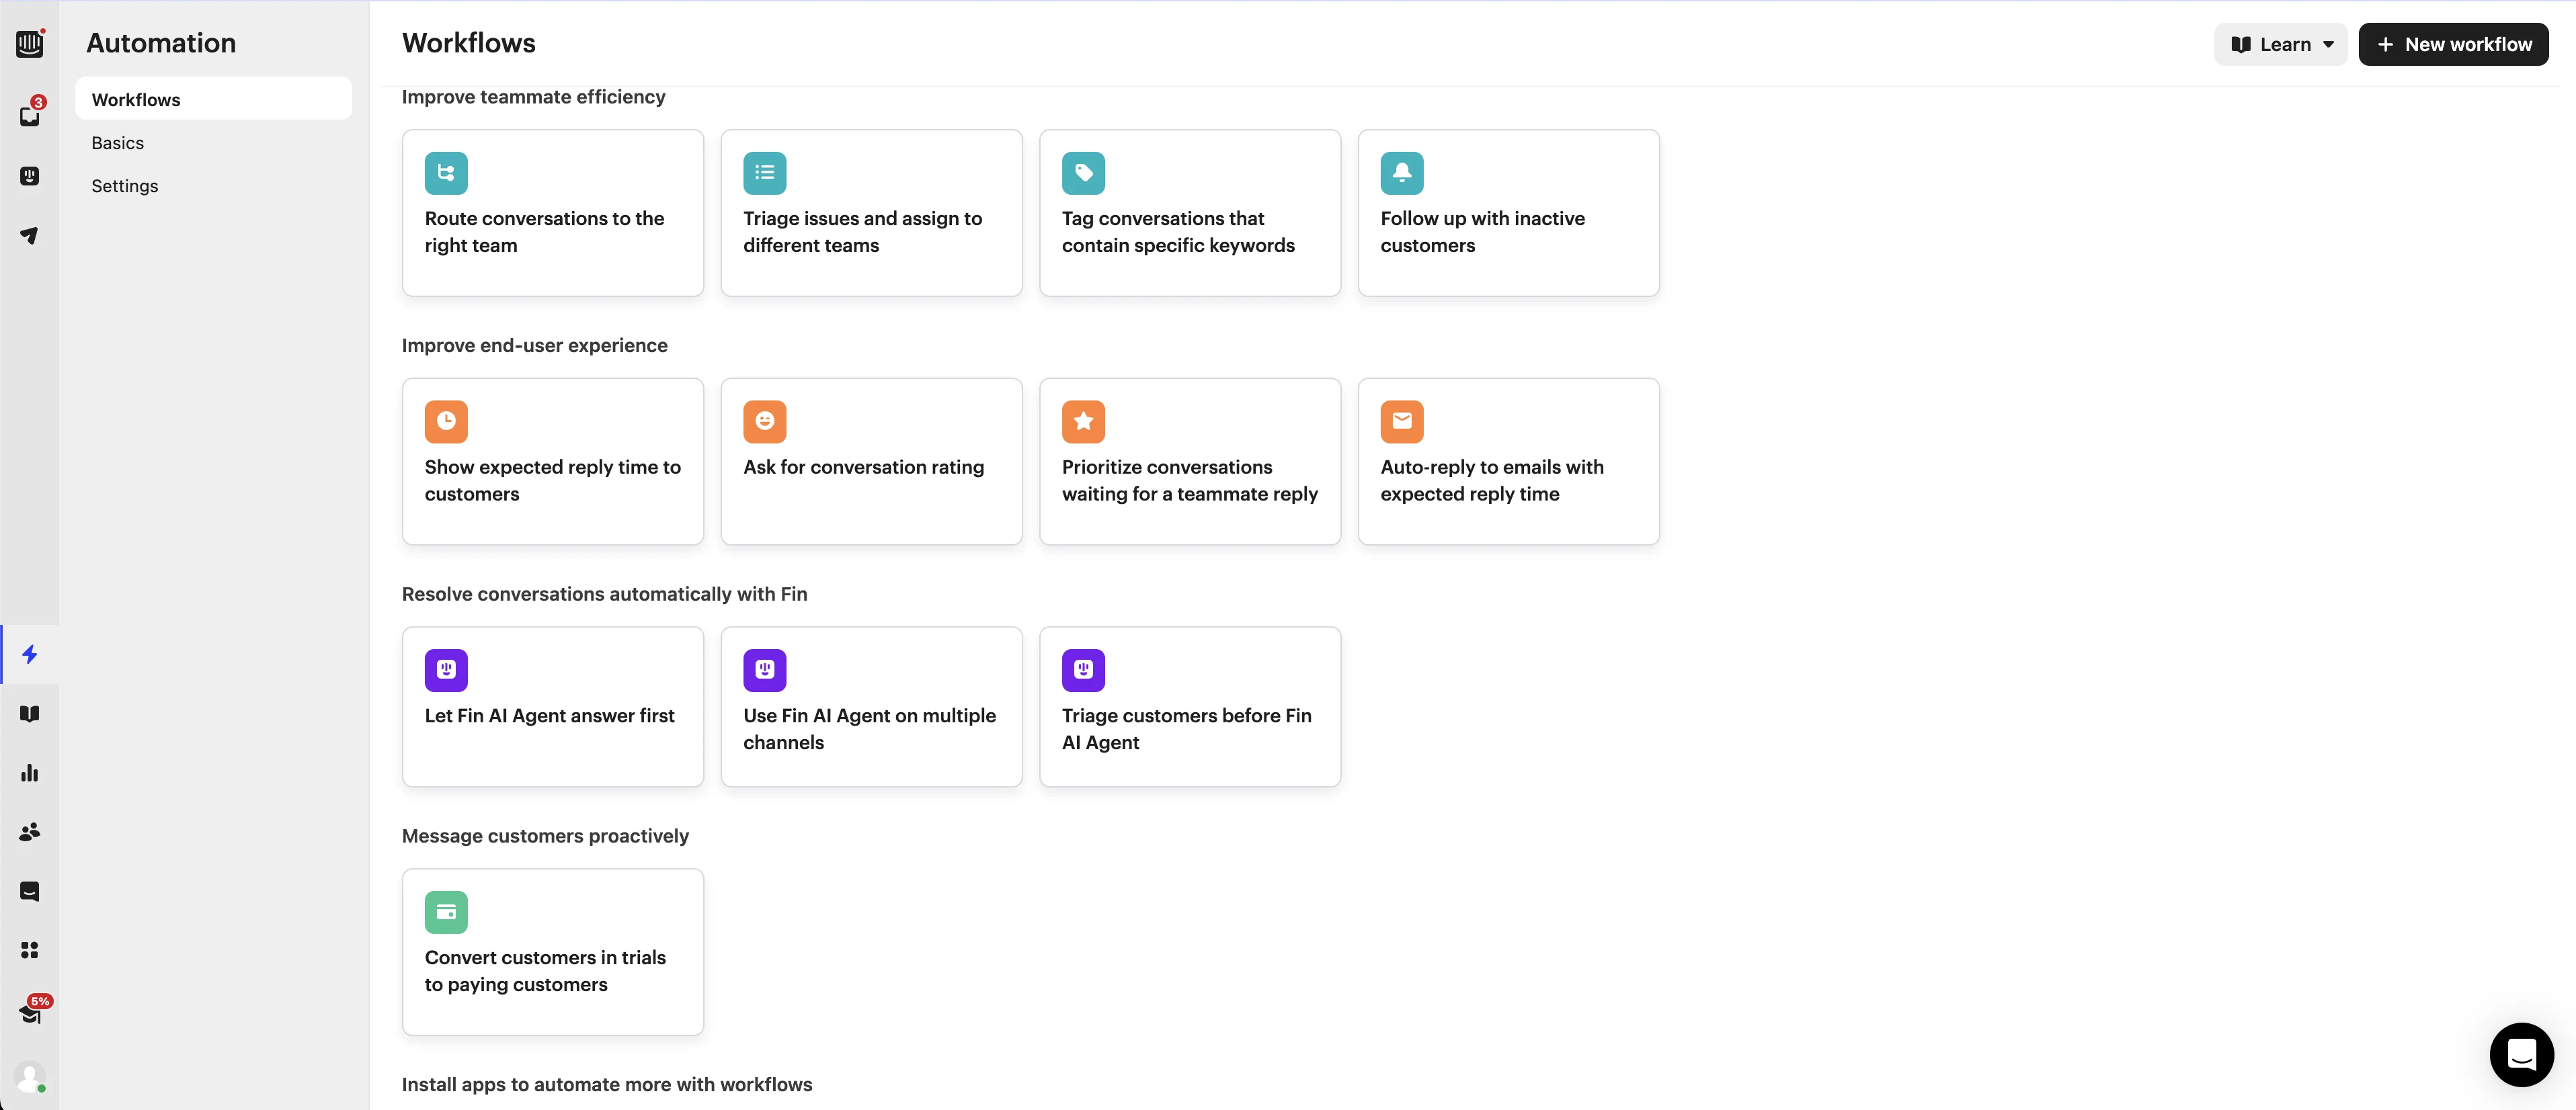Open the Convert customers in trials template

tap(553, 951)
